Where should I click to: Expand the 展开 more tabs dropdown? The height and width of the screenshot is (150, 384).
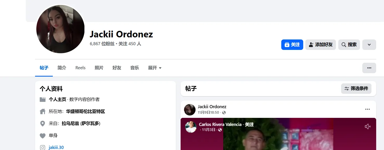(155, 68)
